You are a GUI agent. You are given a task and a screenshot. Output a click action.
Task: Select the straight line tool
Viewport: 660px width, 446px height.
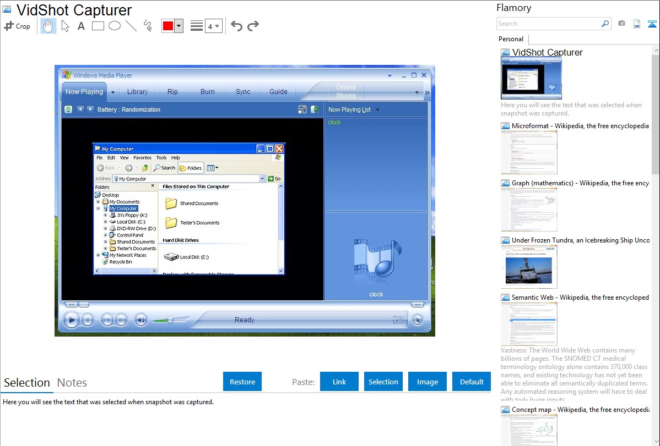pyautogui.click(x=131, y=26)
